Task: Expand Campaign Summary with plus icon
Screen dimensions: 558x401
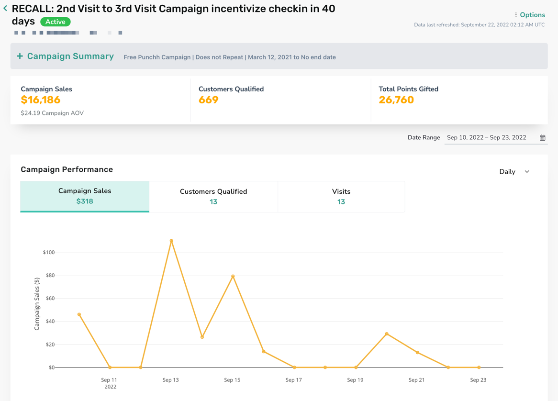Action: 20,56
